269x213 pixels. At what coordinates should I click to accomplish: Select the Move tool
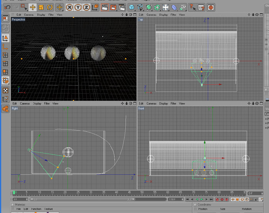[x=33, y=7]
